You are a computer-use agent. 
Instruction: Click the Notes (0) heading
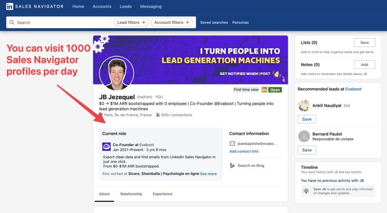pos(310,64)
